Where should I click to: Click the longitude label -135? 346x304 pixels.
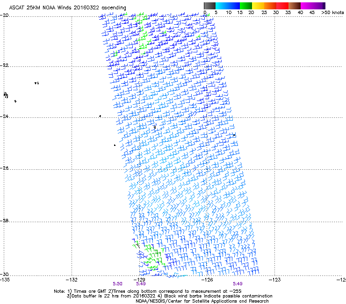tap(5, 280)
